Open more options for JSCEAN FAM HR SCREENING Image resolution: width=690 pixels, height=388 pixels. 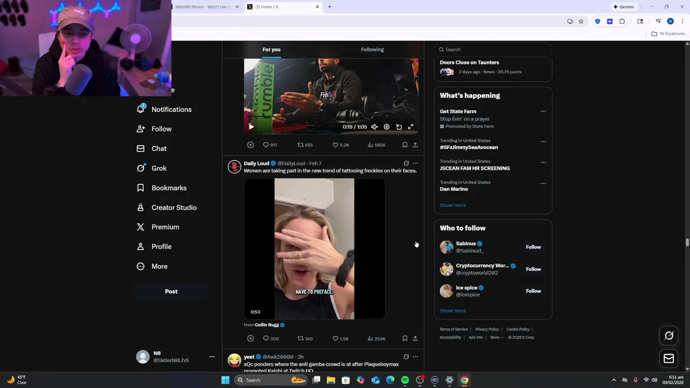click(543, 162)
